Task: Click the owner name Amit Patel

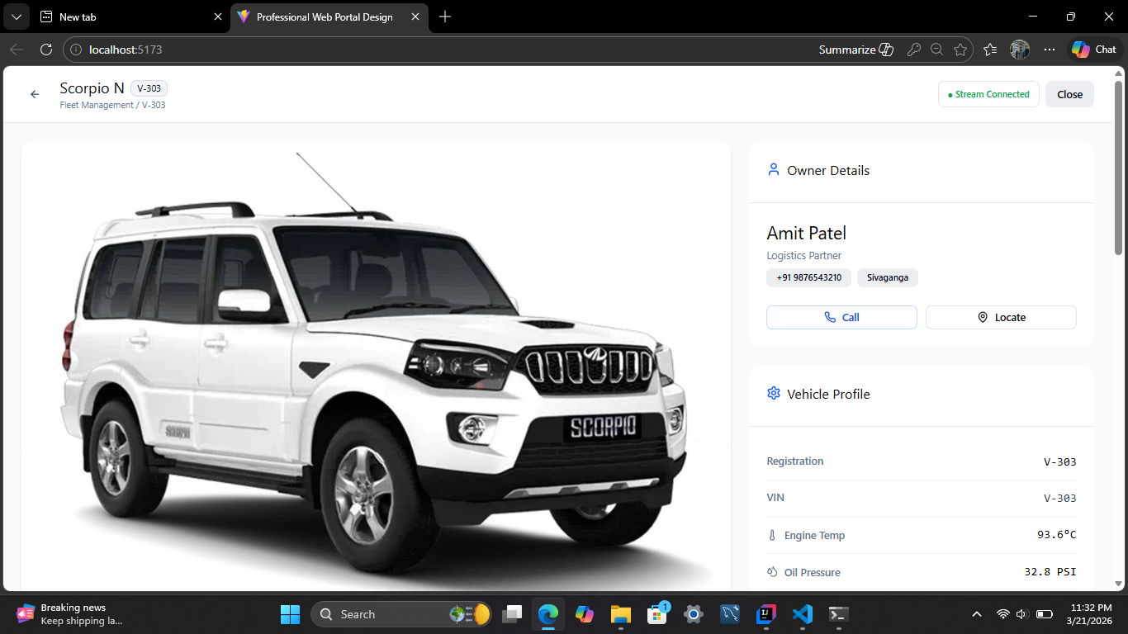Action: pos(807,233)
